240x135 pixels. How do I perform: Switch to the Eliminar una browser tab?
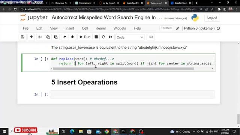click(x=85, y=3)
